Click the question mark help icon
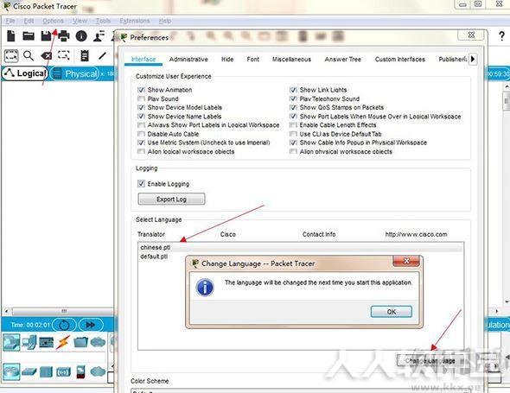 pos(501,35)
